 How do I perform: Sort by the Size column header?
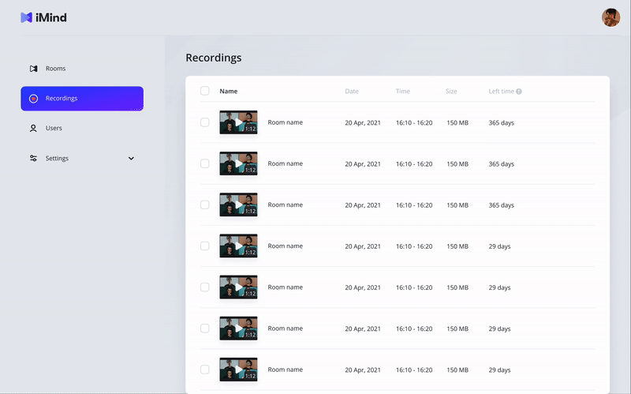[x=451, y=92]
